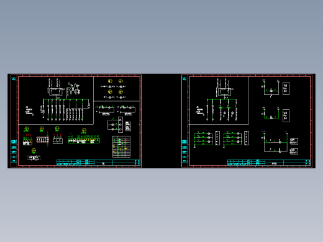
Task: Click the four yellow circle symbols in left sheet
Action: tap(116, 86)
